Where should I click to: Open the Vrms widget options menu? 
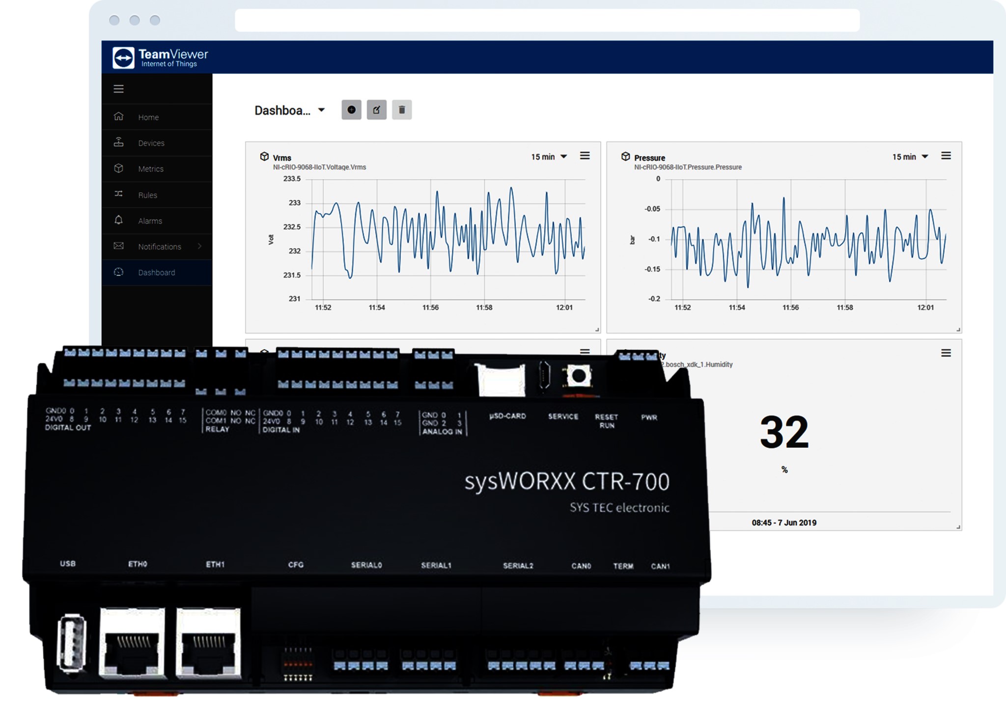pos(585,156)
